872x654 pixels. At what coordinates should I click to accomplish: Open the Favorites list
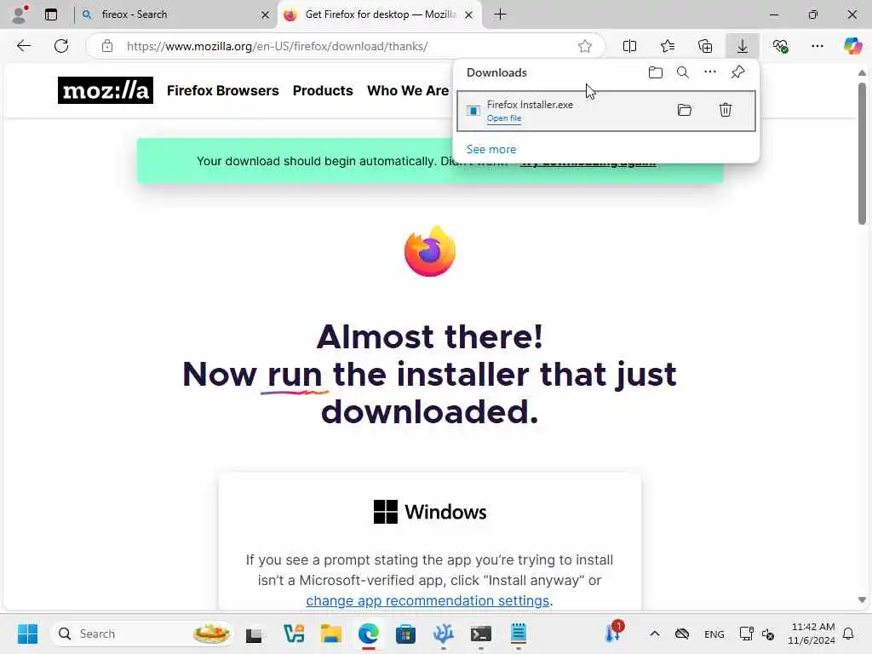click(668, 46)
